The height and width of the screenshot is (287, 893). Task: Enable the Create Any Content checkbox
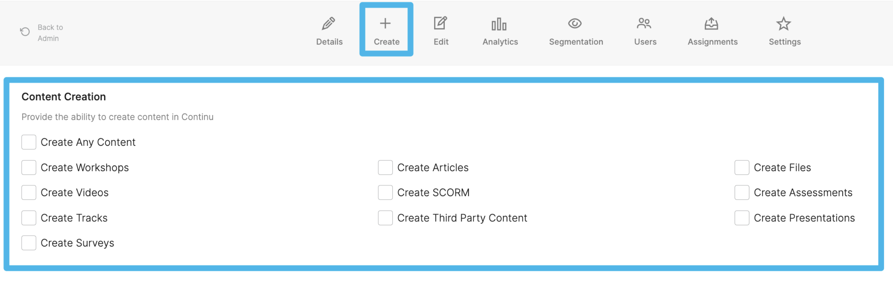(29, 142)
